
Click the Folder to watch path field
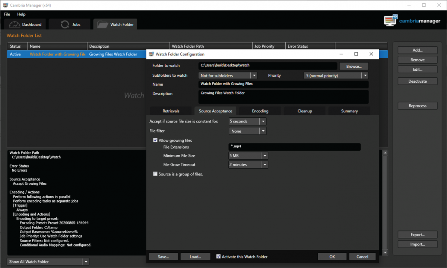(268, 66)
